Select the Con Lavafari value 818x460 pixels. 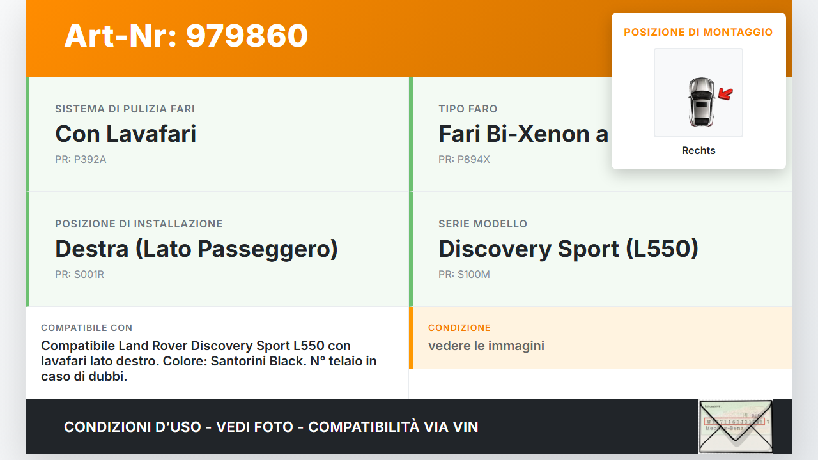tap(125, 134)
